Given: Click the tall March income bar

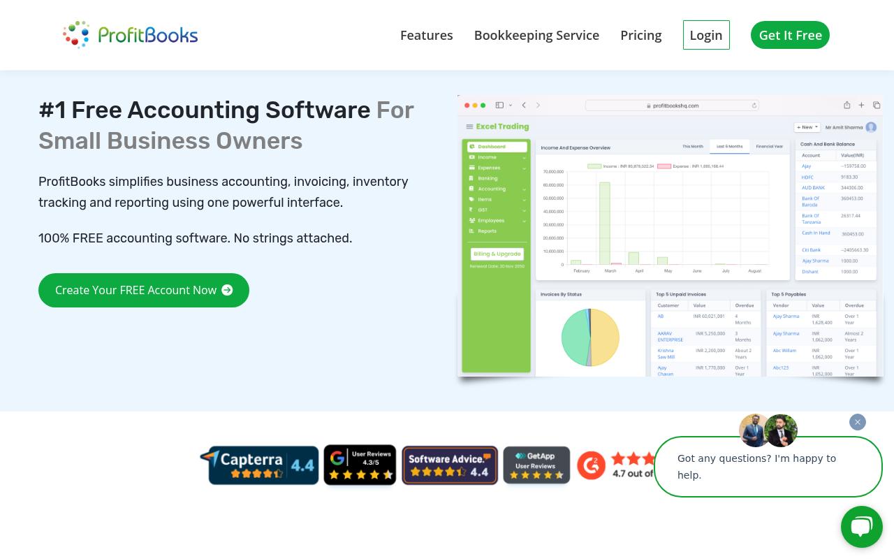Looking at the screenshot, I should tap(605, 224).
